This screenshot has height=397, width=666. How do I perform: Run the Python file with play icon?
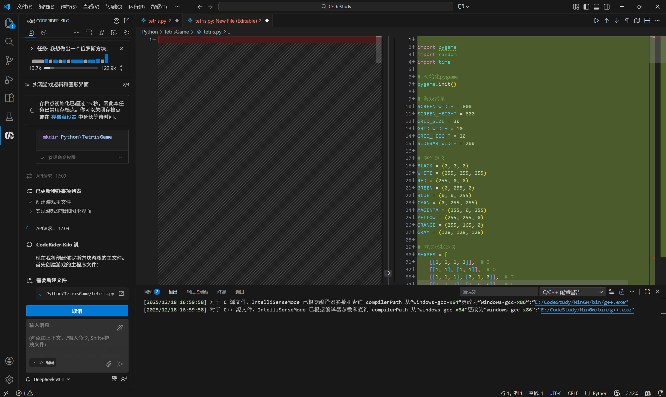pyautogui.click(x=596, y=21)
